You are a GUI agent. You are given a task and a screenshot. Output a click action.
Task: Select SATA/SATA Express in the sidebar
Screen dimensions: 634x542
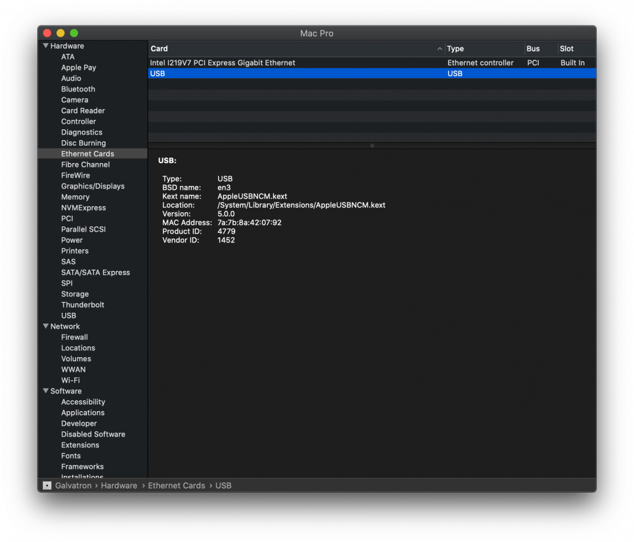coord(96,272)
